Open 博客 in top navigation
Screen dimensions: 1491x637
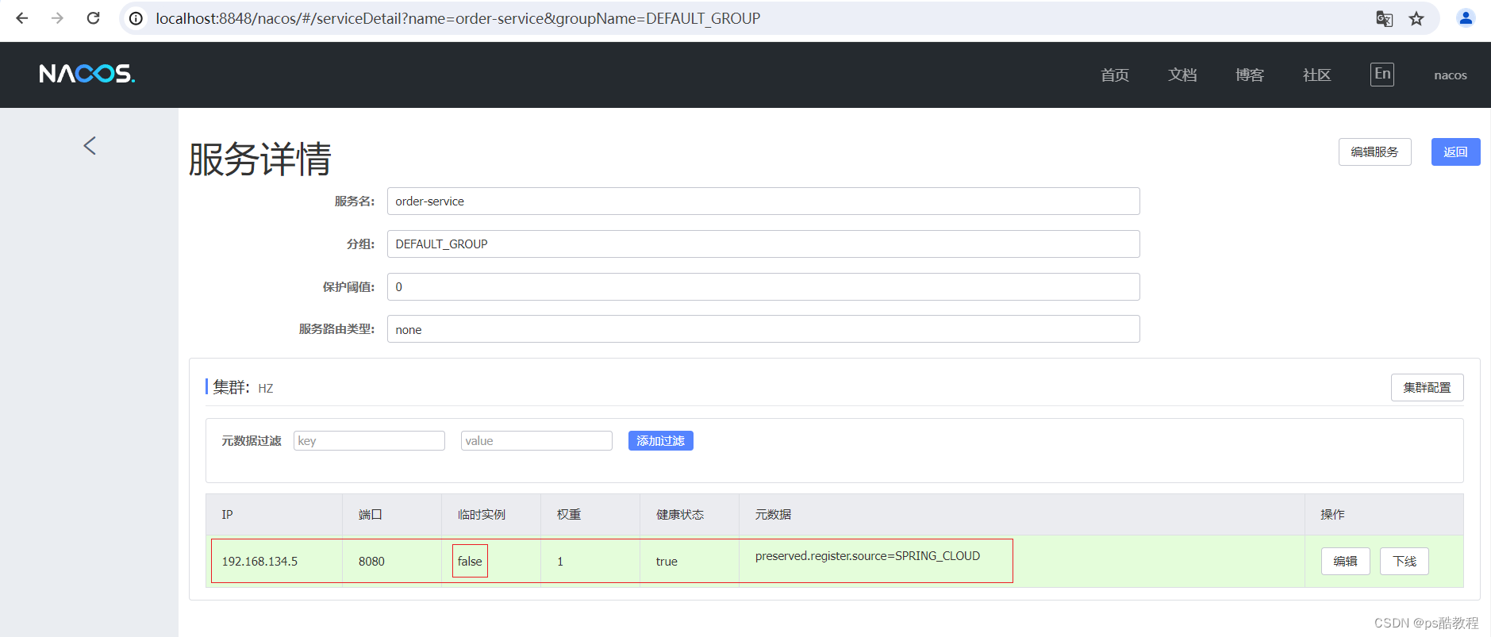click(x=1250, y=75)
